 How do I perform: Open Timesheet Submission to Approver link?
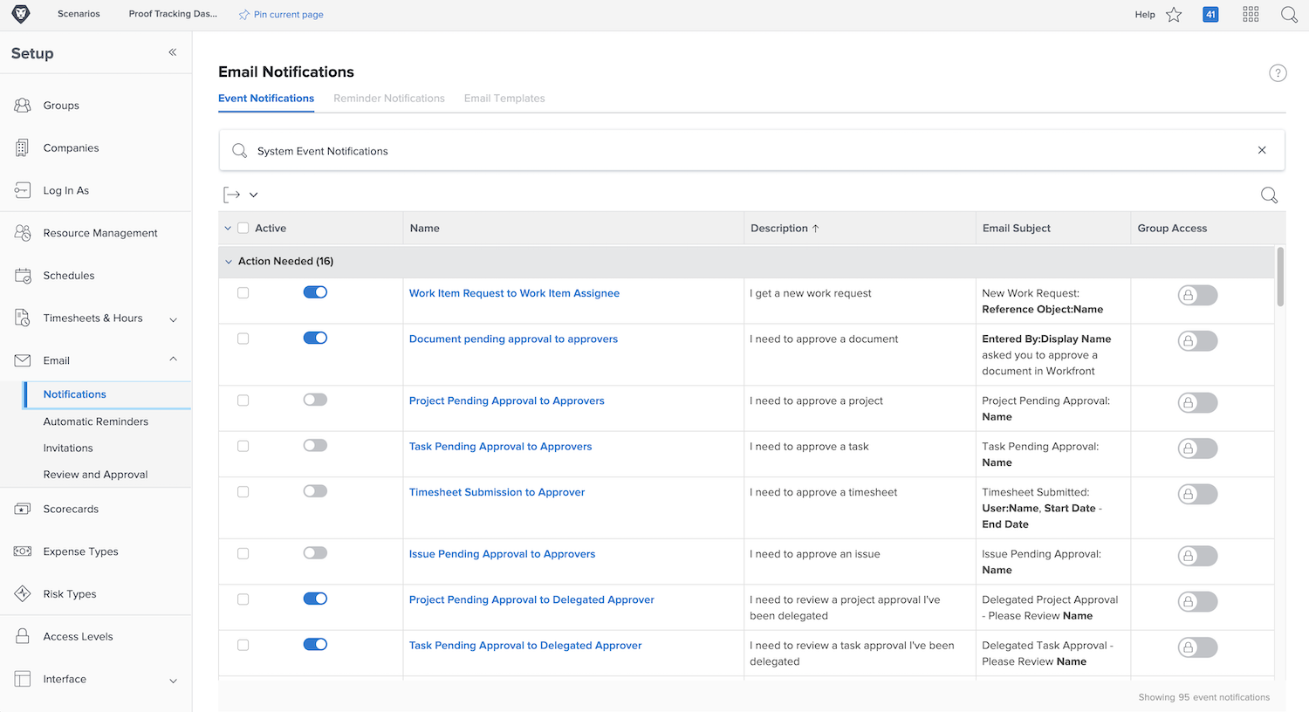coord(497,492)
